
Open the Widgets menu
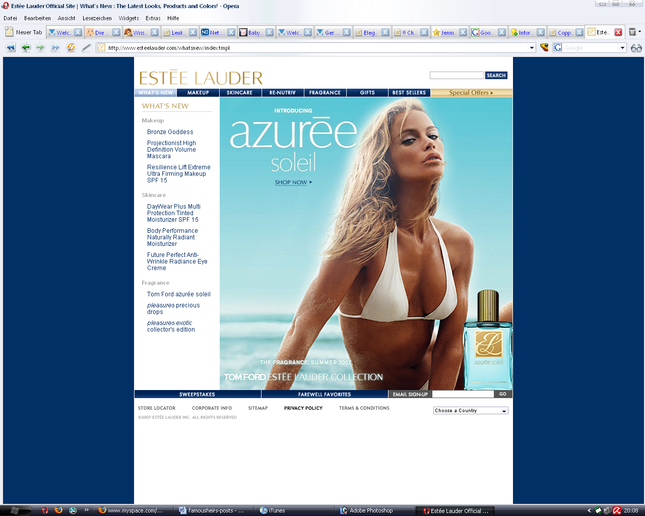pyautogui.click(x=128, y=18)
